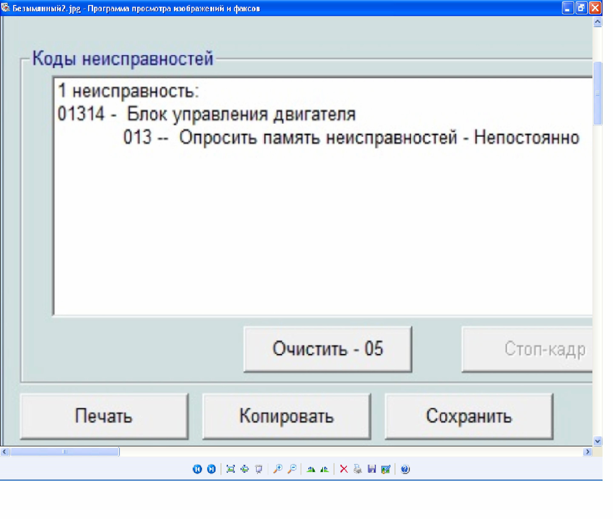The height and width of the screenshot is (519, 613).
Task: Click the horizontal scrollbar right arrow
Action: 587,452
